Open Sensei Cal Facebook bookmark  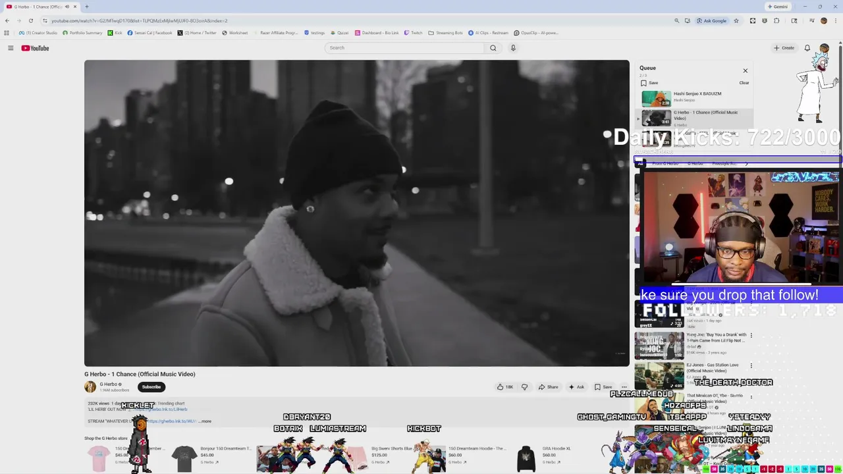click(x=150, y=33)
